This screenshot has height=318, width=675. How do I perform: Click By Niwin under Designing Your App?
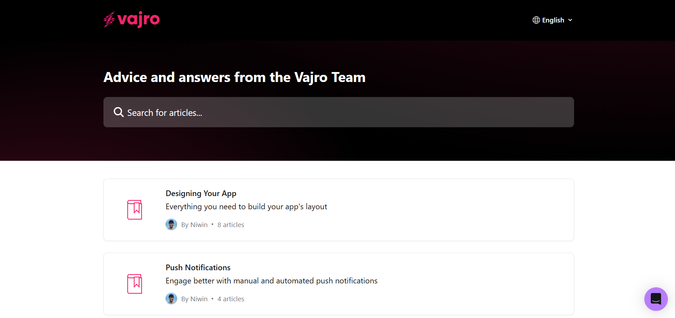(x=194, y=225)
